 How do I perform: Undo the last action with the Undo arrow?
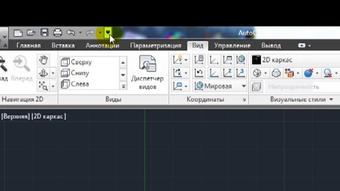point(71,33)
